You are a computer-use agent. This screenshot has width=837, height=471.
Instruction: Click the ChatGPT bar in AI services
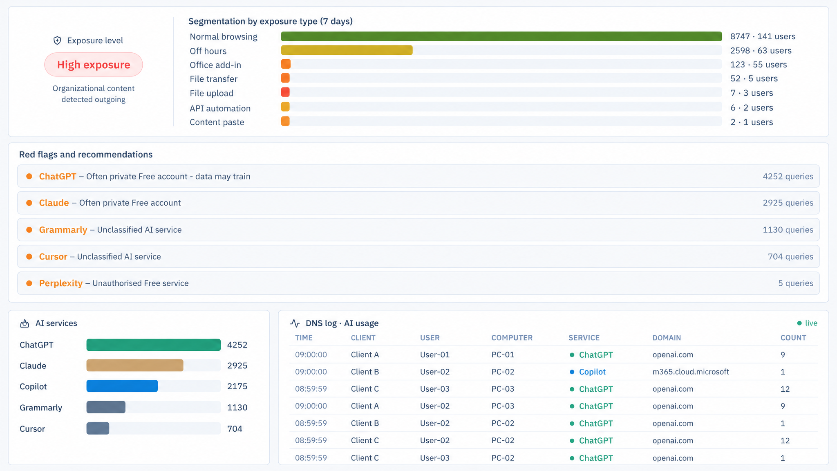pyautogui.click(x=154, y=345)
